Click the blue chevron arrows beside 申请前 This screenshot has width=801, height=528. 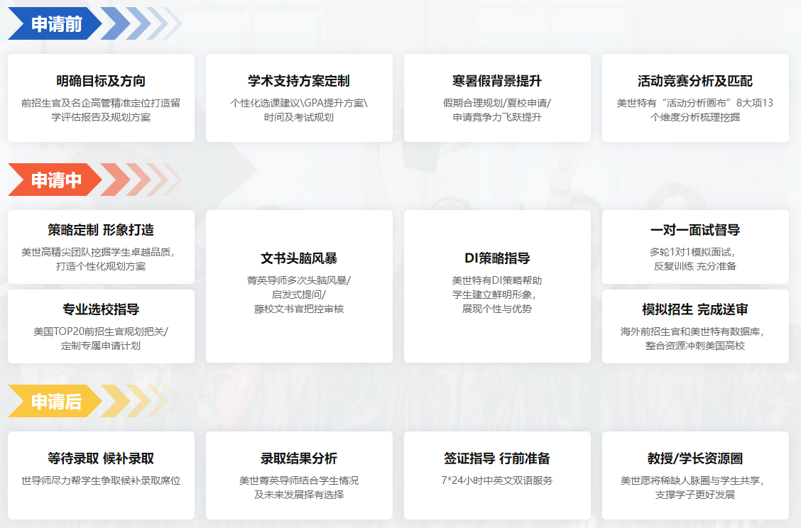tap(138, 23)
